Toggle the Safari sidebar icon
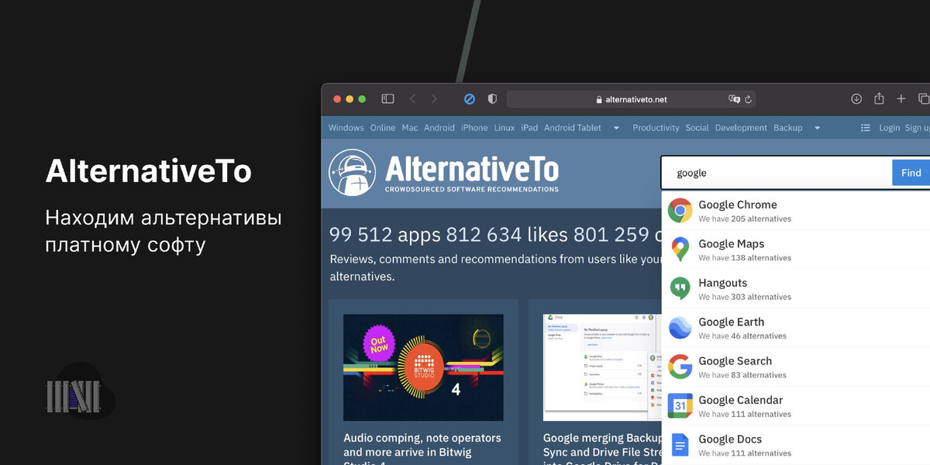930x465 pixels. [387, 99]
